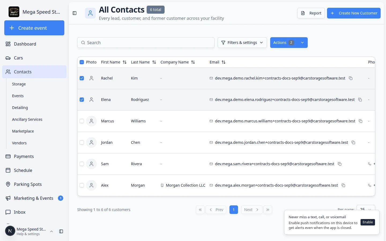Image resolution: width=386 pixels, height=241 pixels.
Task: Check the Jordan Chen row checkbox
Action: click(x=82, y=142)
